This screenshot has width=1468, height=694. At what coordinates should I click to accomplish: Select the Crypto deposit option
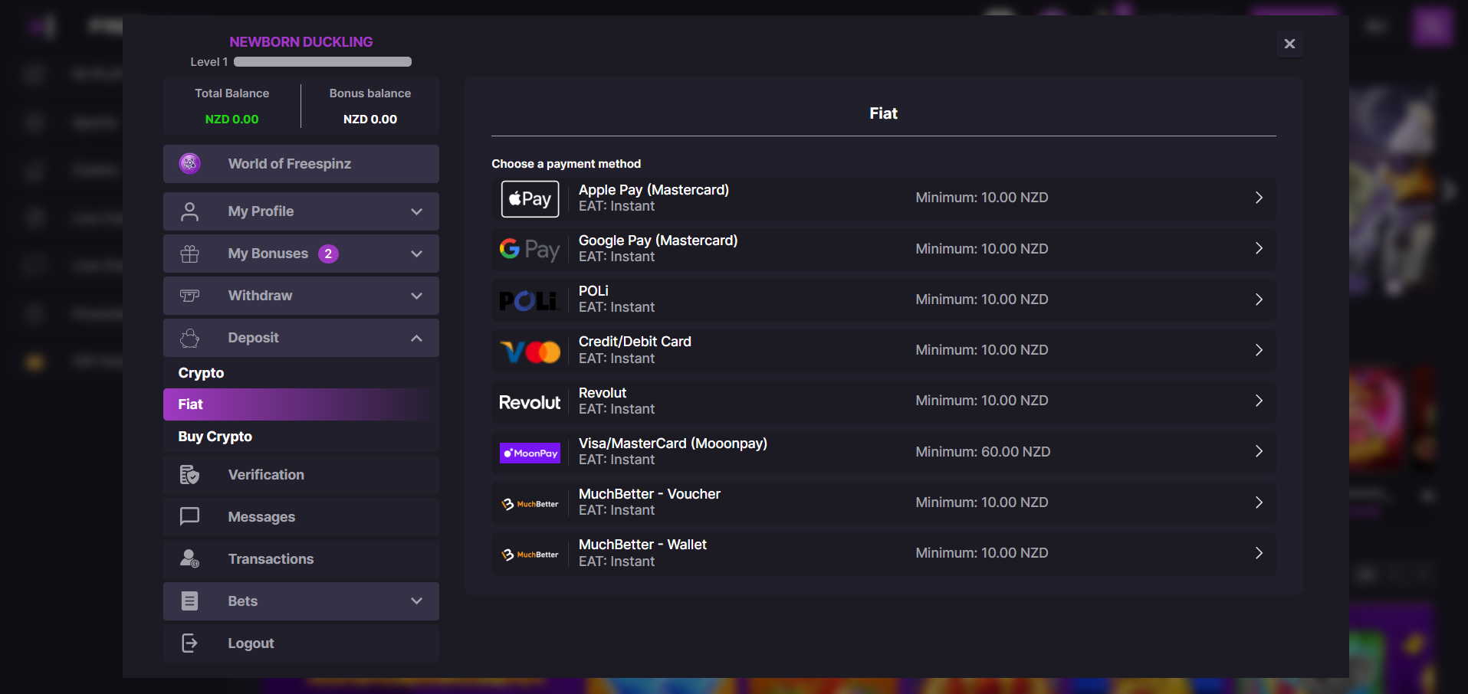[301, 373]
